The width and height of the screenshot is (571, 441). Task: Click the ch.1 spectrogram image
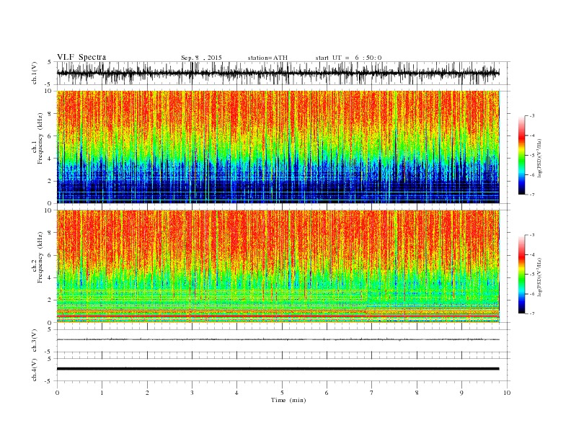point(278,147)
